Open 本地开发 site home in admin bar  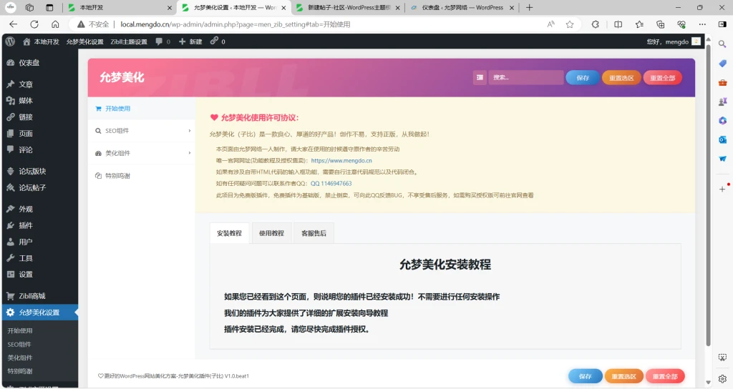point(41,41)
